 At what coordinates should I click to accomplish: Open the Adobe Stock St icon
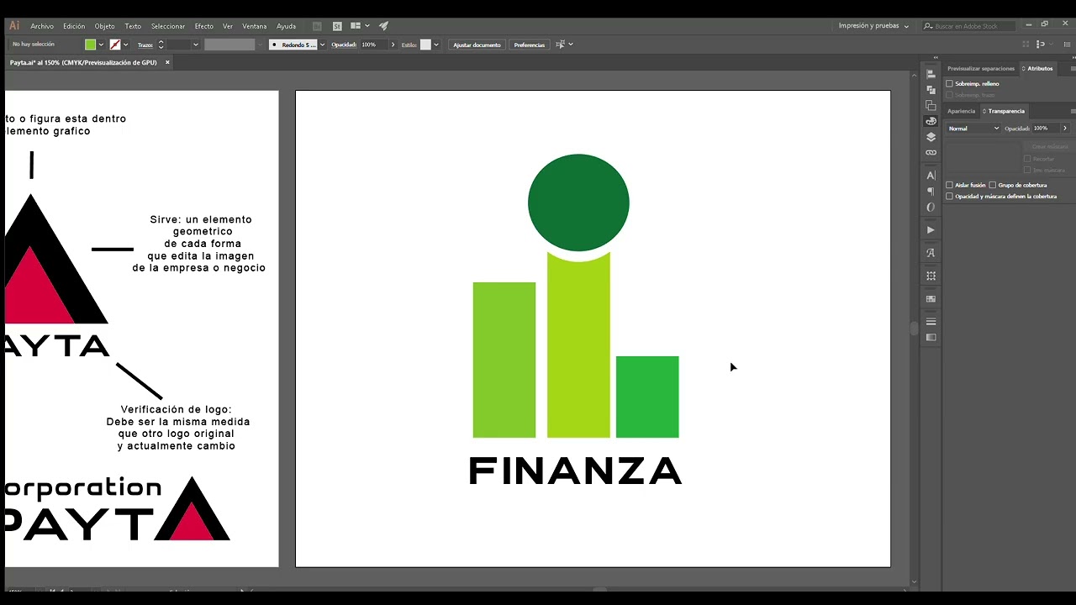click(x=337, y=26)
